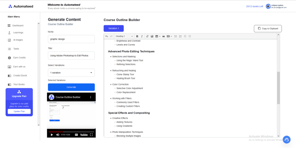Viewport: 296px width, 148px height.
Task: Toggle italic formatting
Action: (142, 36)
